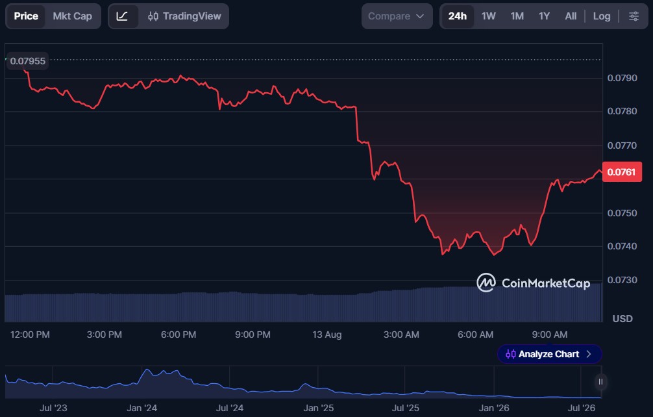The image size is (653, 417).
Task: Switch to the TradingView chart
Action: click(184, 16)
